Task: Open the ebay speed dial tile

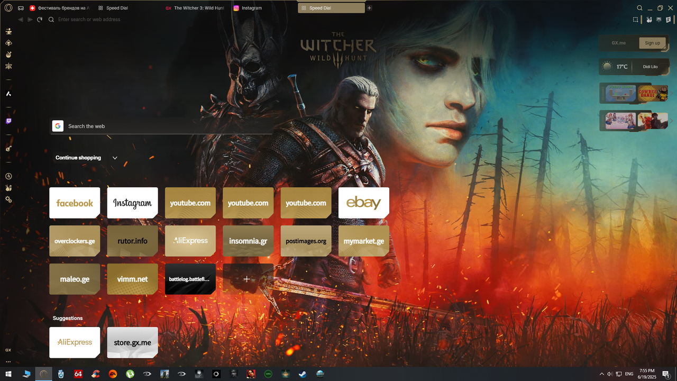Action: (x=364, y=203)
